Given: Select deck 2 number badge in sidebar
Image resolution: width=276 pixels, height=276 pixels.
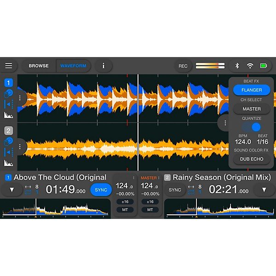Looking at the screenshot, I should tap(8, 131).
